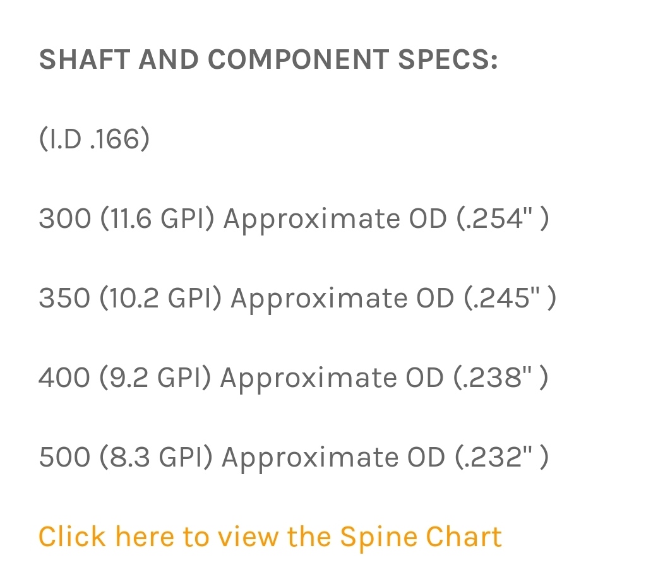Click the '(I.D .166)' text line

coord(94,139)
